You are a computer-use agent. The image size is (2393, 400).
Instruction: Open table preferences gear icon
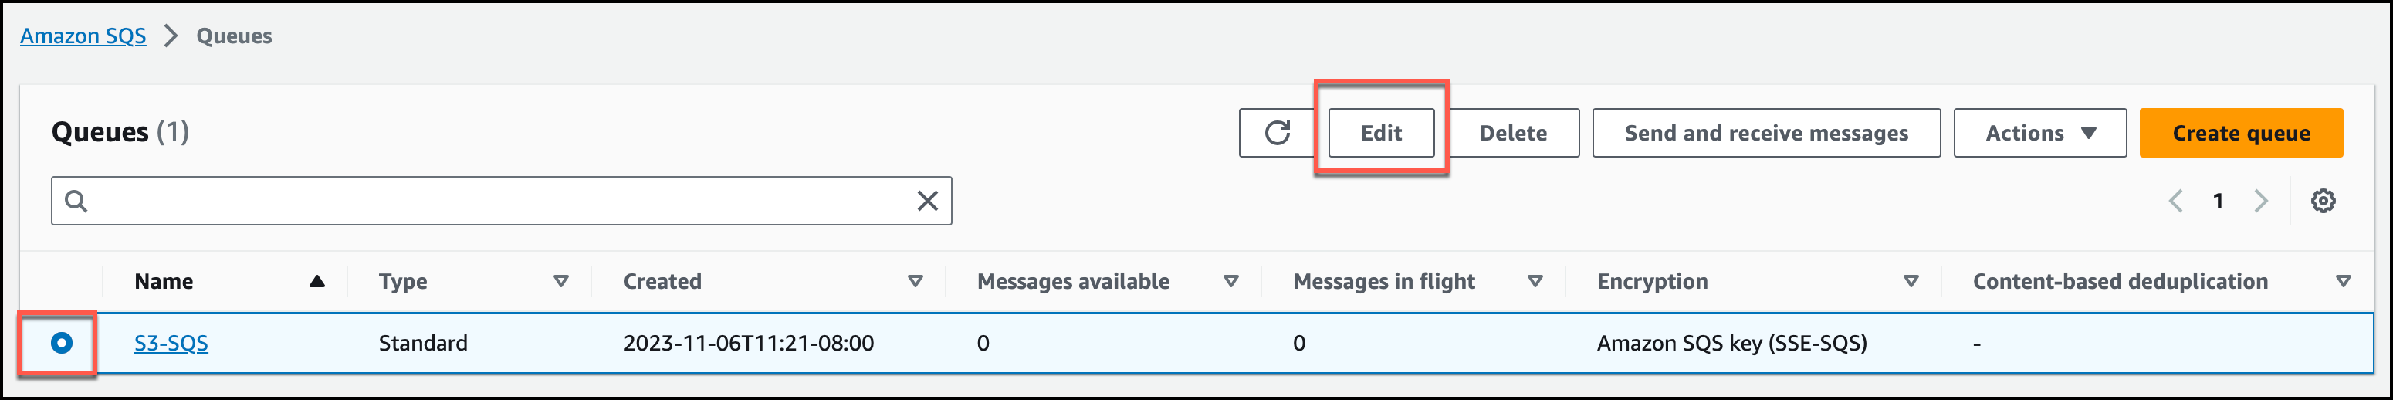pos(2323,201)
